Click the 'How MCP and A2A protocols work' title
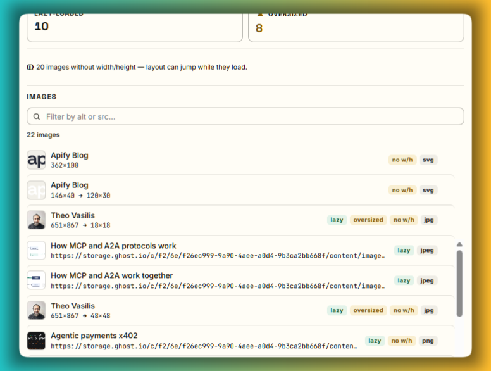The width and height of the screenshot is (491, 371). [x=113, y=246]
